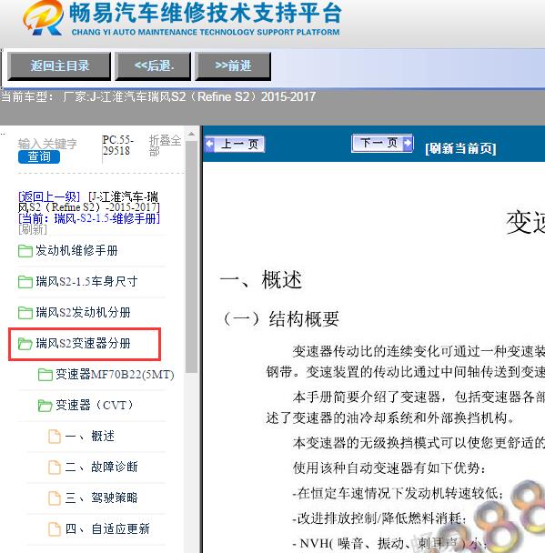545x553 pixels.
Task: Click the 下一页 next page button
Action: click(x=382, y=143)
